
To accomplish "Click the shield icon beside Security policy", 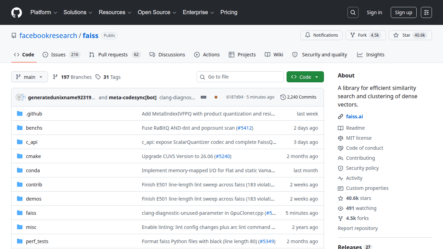I will click(x=341, y=168).
